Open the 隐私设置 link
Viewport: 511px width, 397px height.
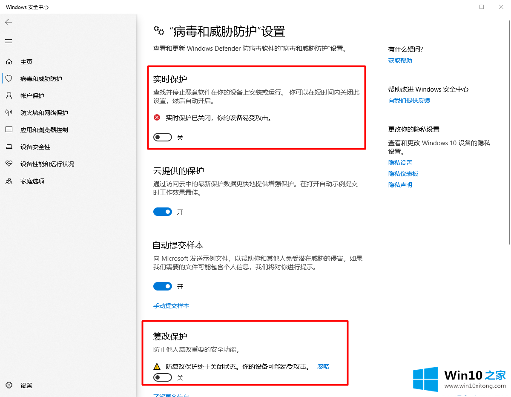pos(400,163)
